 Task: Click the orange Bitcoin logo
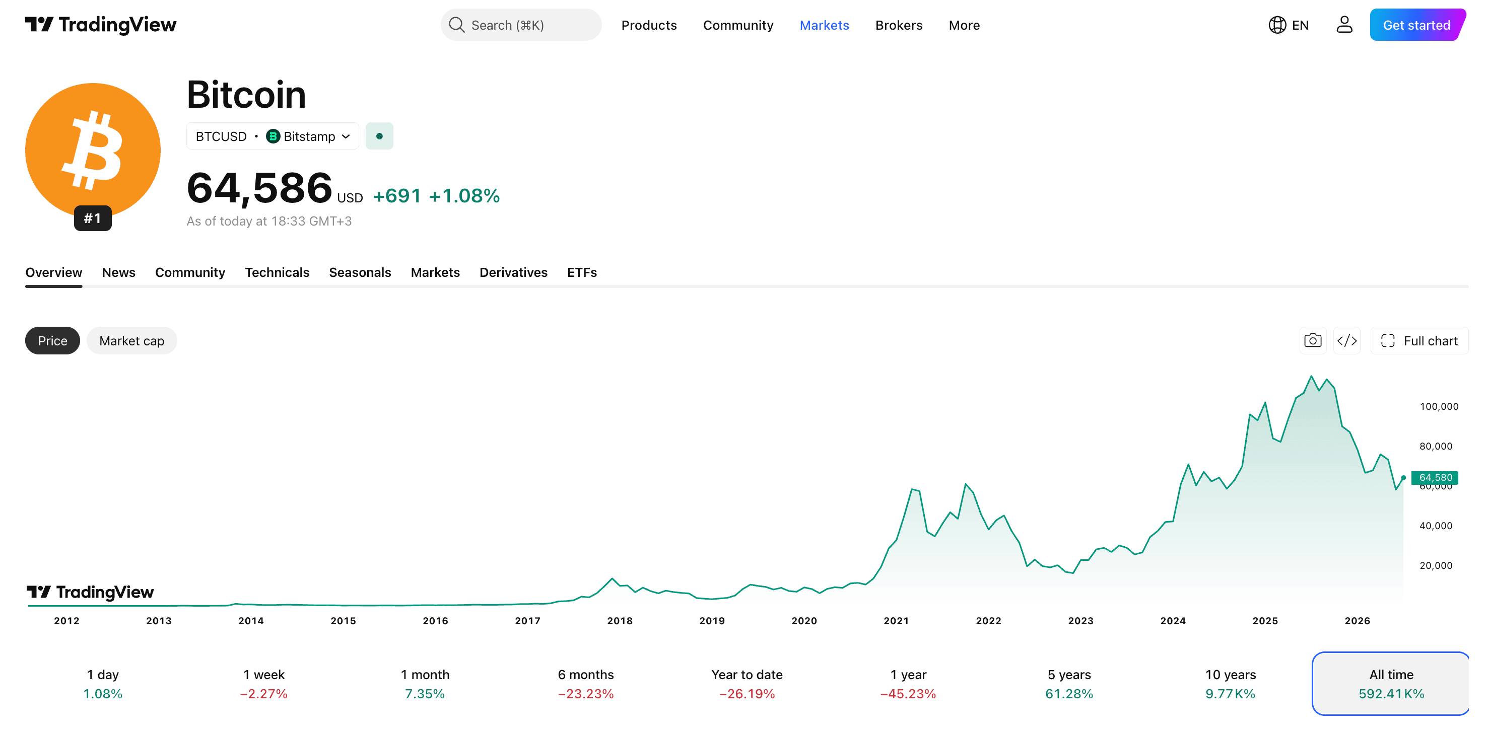92,151
